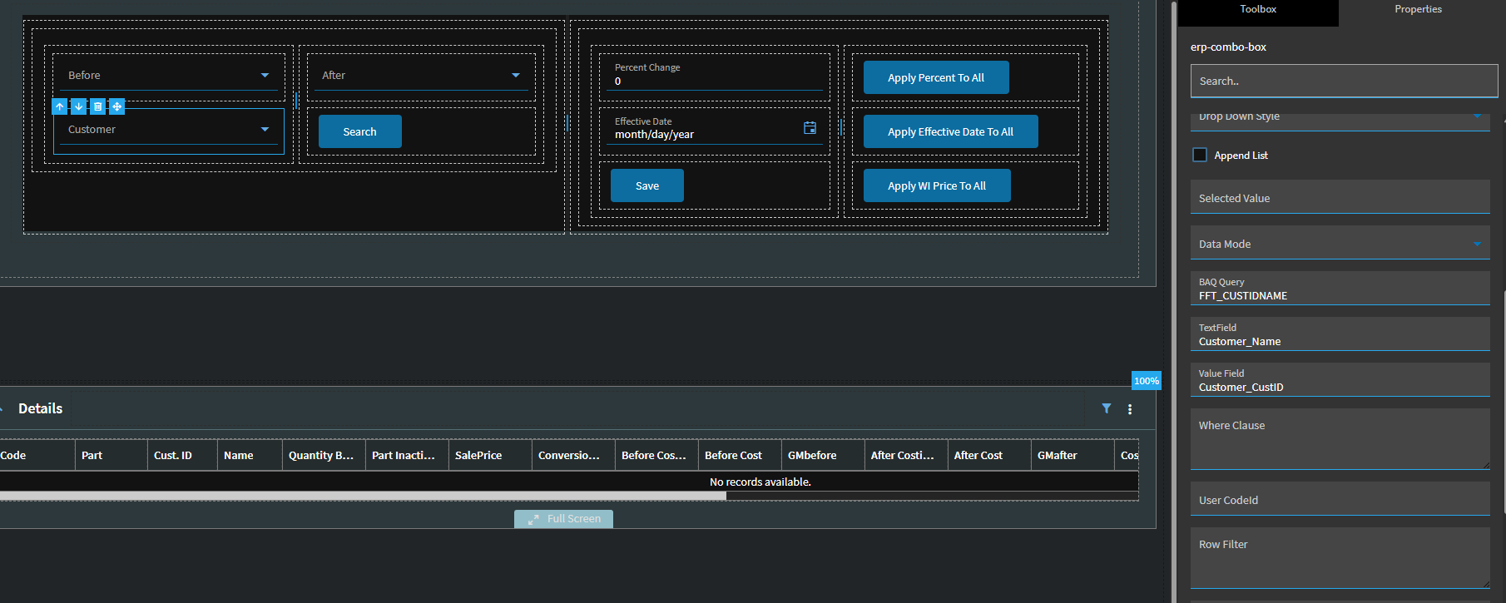Click the properties Search input field
Screen dimensions: 1506x603
[x=1343, y=82]
